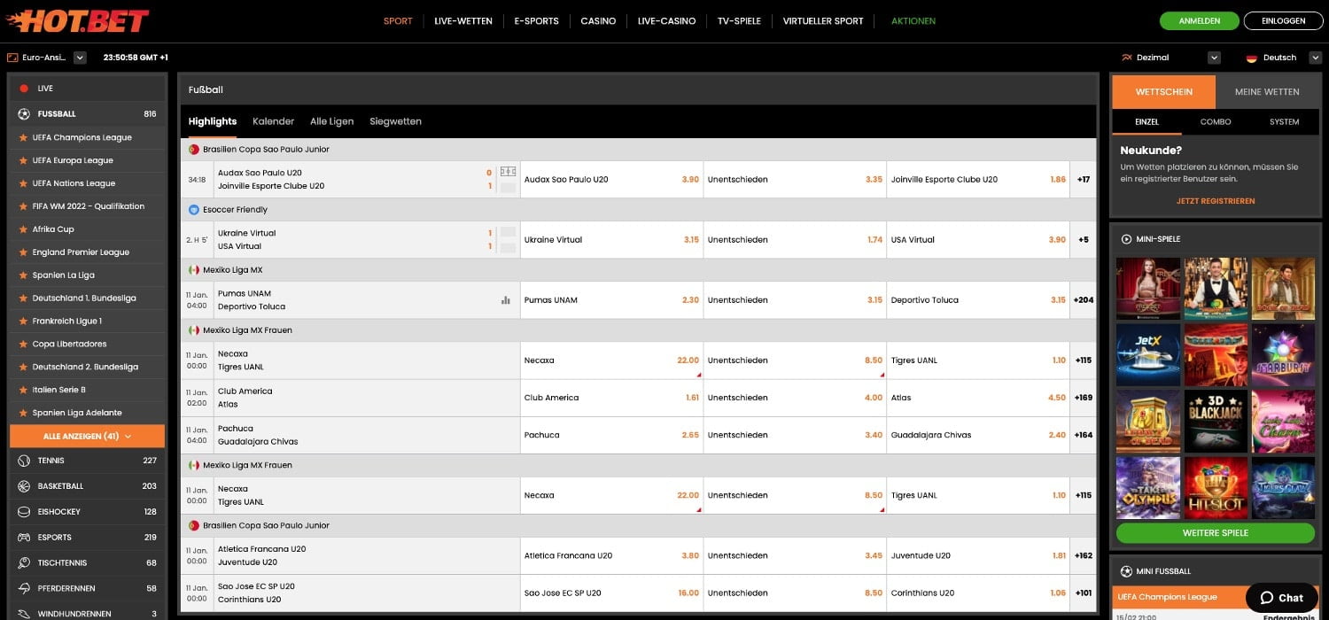Click Jetzt Registrieren link
Viewport: 1329px width, 620px height.
1215,201
